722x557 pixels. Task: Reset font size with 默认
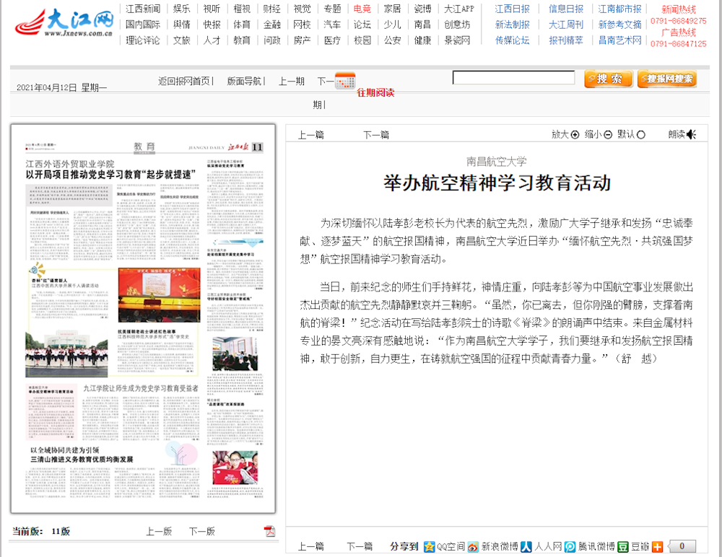tap(641, 134)
